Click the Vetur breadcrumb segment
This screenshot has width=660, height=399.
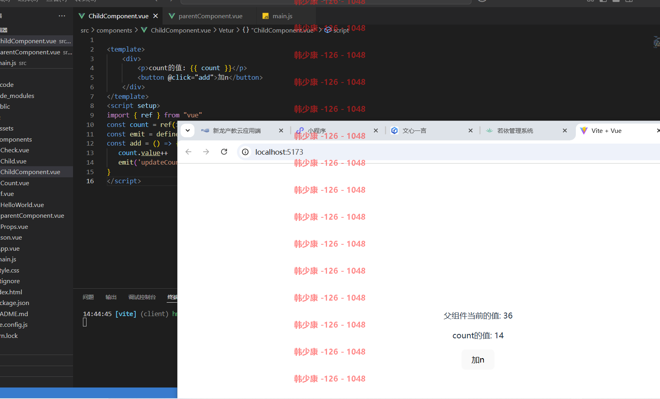tap(226, 31)
